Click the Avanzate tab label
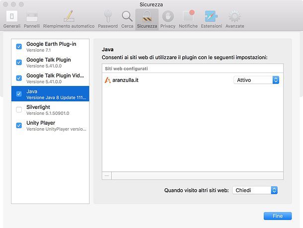Viewport: 303px width, 228px height. click(235, 26)
